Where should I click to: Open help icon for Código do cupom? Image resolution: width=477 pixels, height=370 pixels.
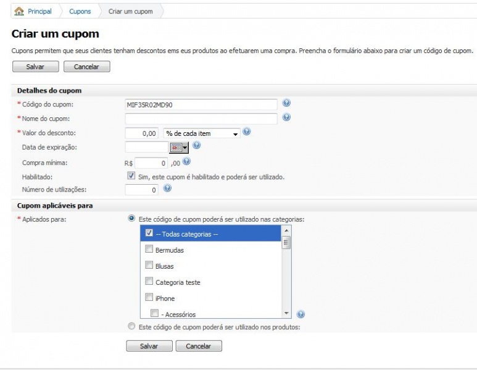point(286,103)
